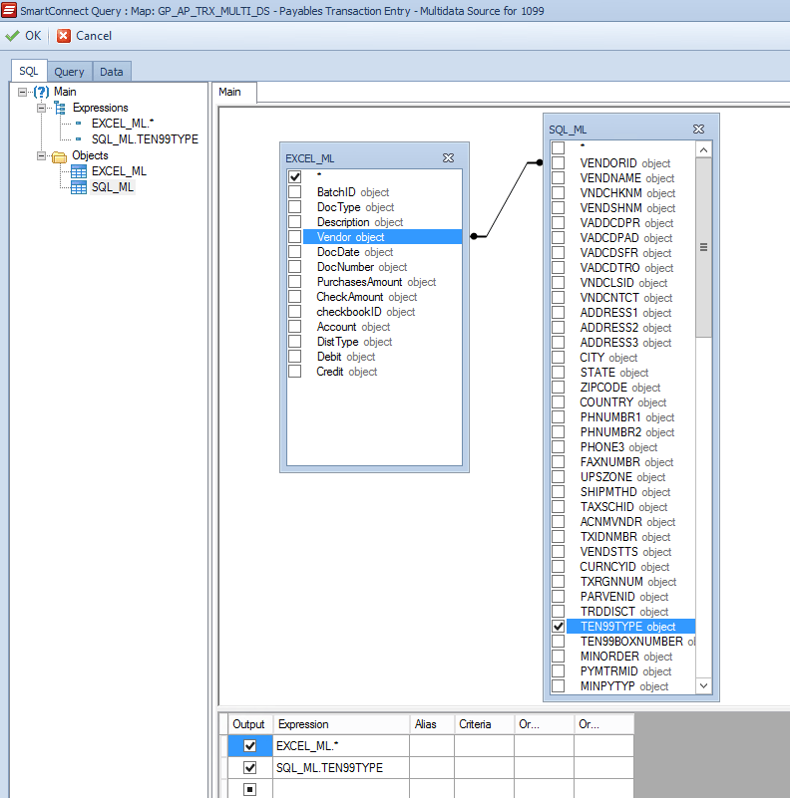This screenshot has height=798, width=790.
Task: Check the SQL_ML asterisk checkbox
Action: (x=559, y=147)
